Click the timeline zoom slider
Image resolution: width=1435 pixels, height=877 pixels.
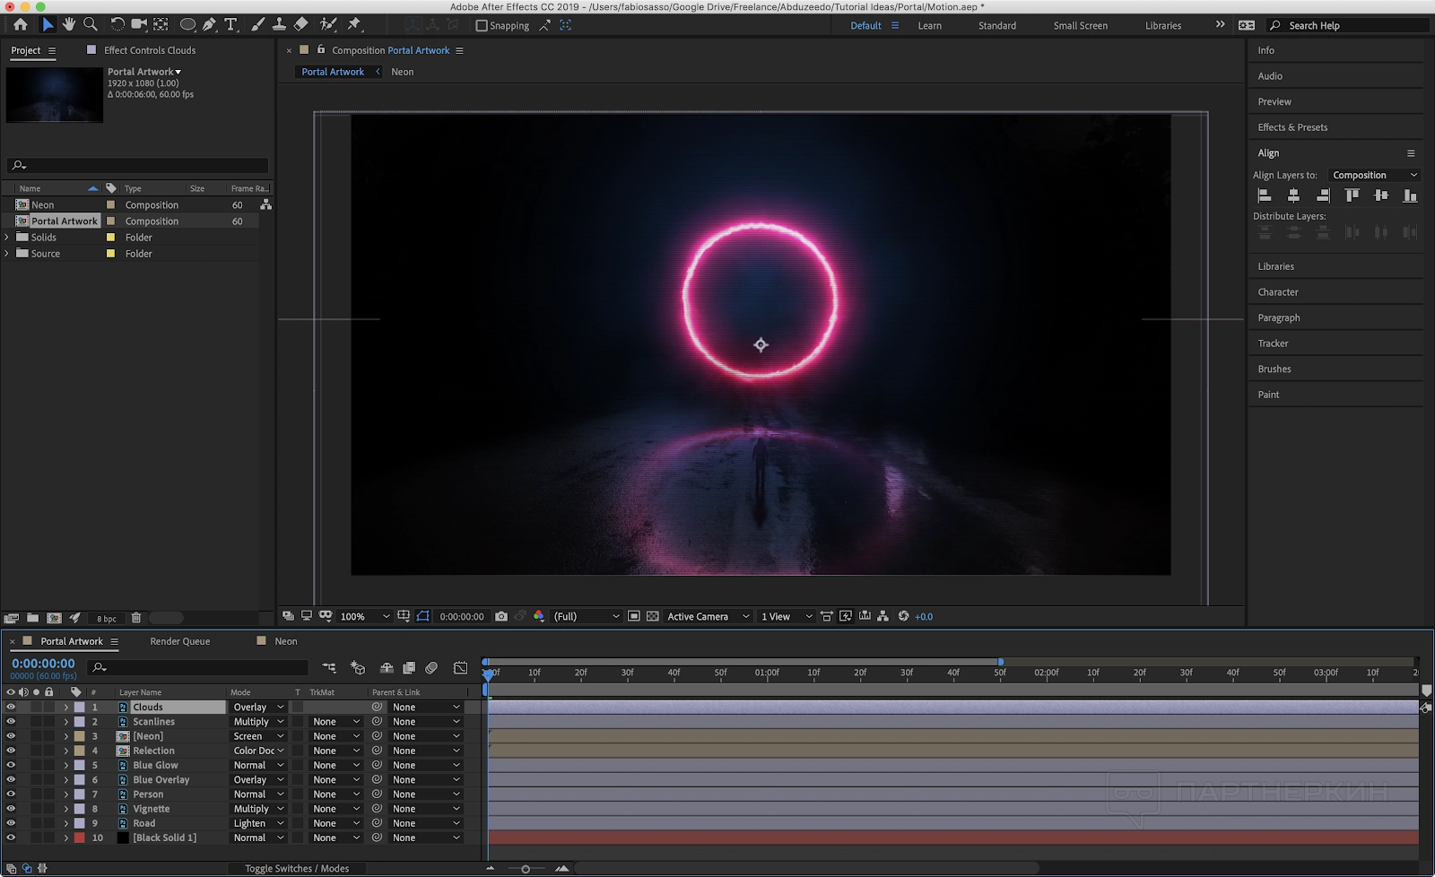[526, 868]
